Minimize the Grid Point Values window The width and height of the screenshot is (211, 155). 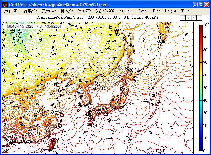195,5
